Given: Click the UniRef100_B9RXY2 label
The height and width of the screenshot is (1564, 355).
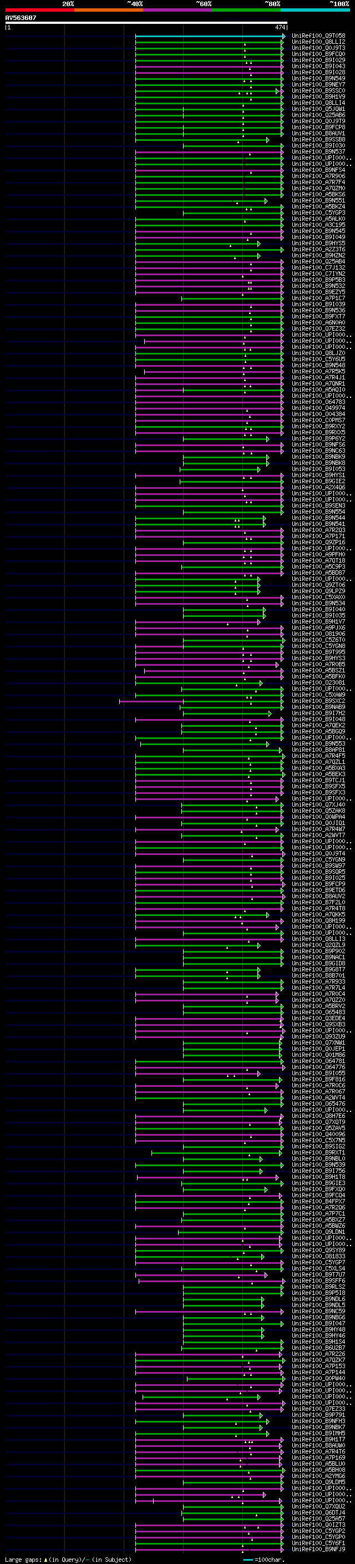Looking at the screenshot, I should (x=318, y=427).
